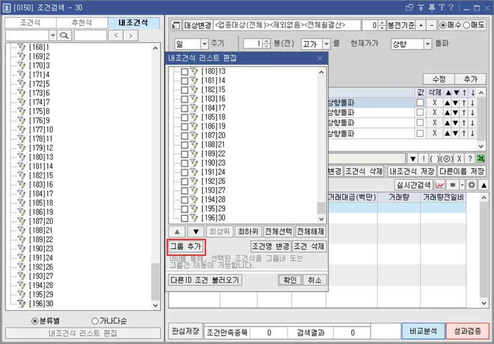
Task: Move selected item up in list editor
Action: 177,232
